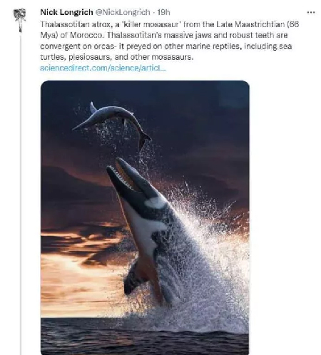Click the words 'Thalassotitan atrox' in the tweet
This screenshot has width=321, height=355.
coord(75,24)
